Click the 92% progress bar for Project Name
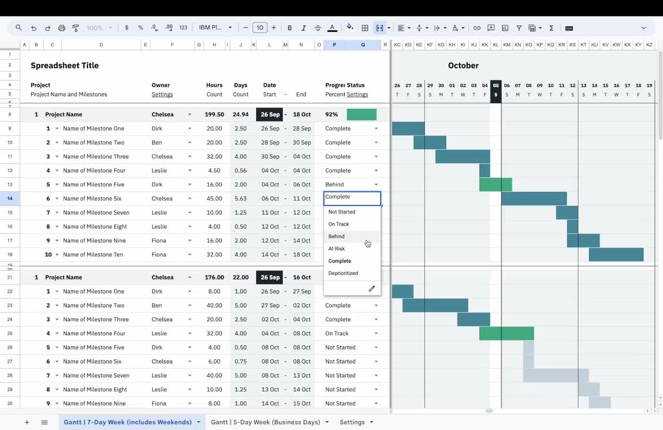 click(361, 114)
